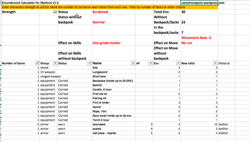Viewport: 250px width, 142px height.
Task: Select the 'Longsword' name cell
Action: coord(114,72)
